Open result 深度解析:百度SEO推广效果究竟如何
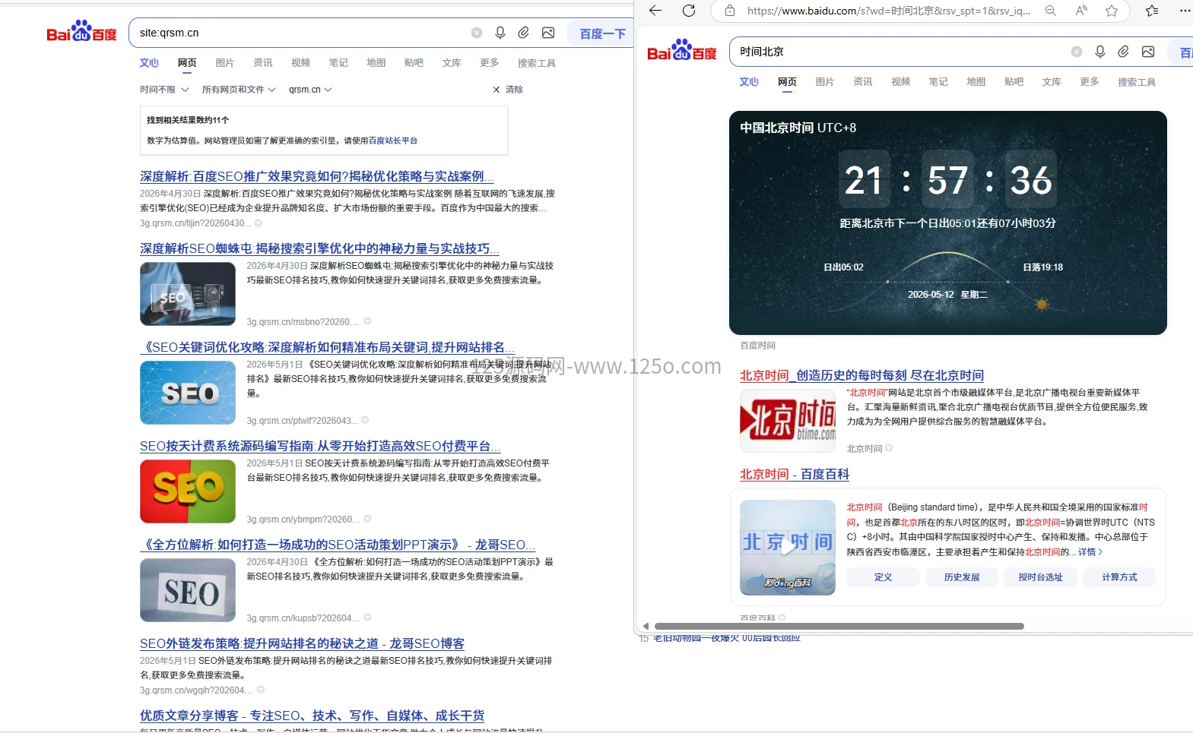The width and height of the screenshot is (1193, 733). coord(317,176)
